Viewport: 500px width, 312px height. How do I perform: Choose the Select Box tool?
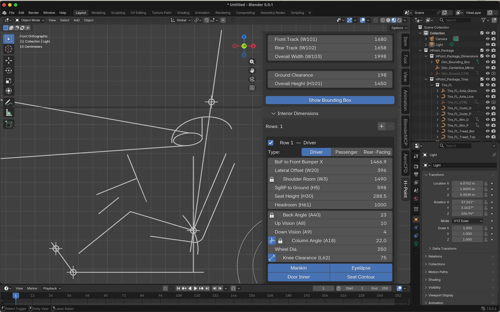pos(9,39)
